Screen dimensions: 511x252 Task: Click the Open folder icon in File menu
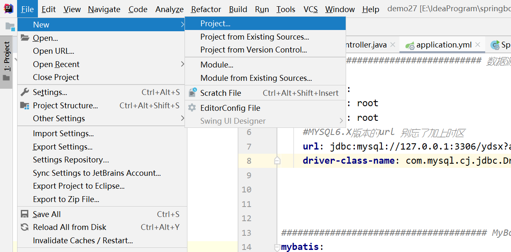coord(25,37)
